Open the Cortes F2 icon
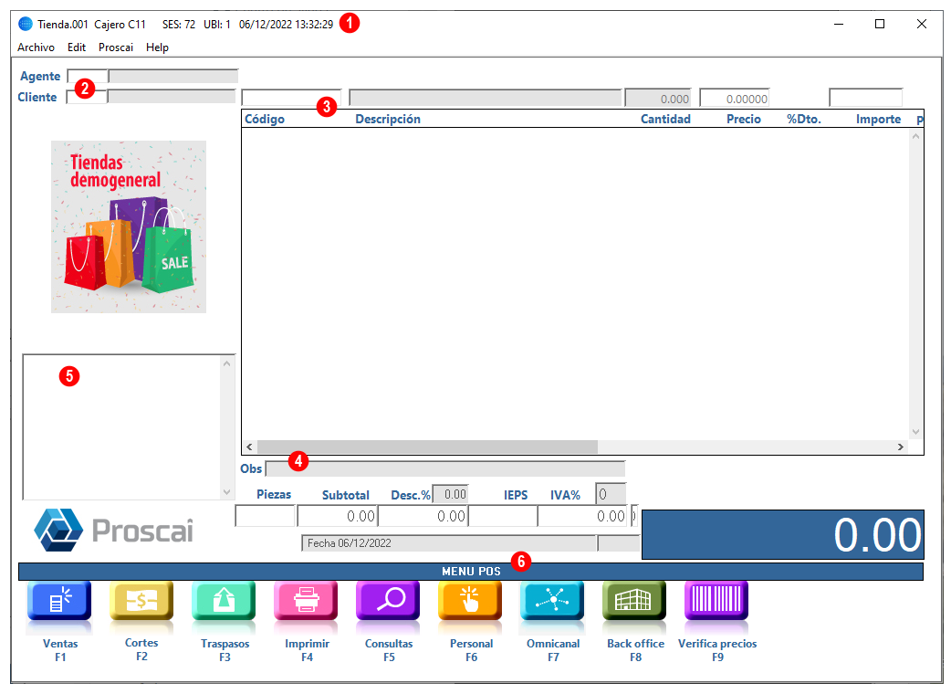The image size is (951, 694). click(x=141, y=601)
